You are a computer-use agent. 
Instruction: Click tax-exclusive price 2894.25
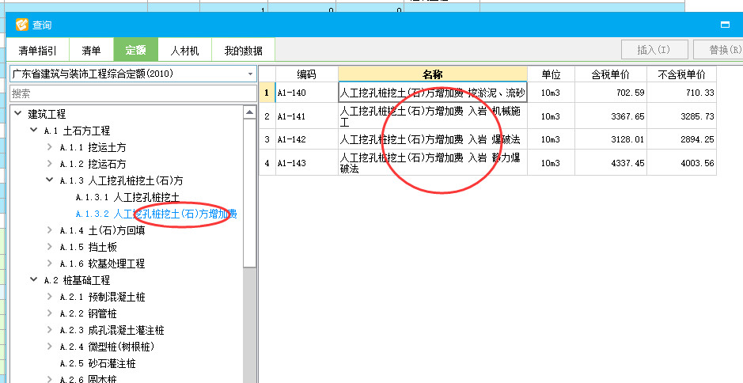pyautogui.click(x=697, y=139)
